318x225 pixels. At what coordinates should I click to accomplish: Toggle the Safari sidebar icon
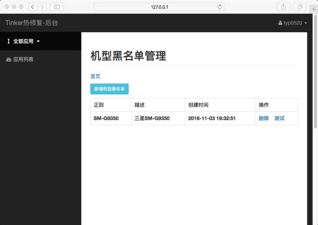tap(57, 7)
